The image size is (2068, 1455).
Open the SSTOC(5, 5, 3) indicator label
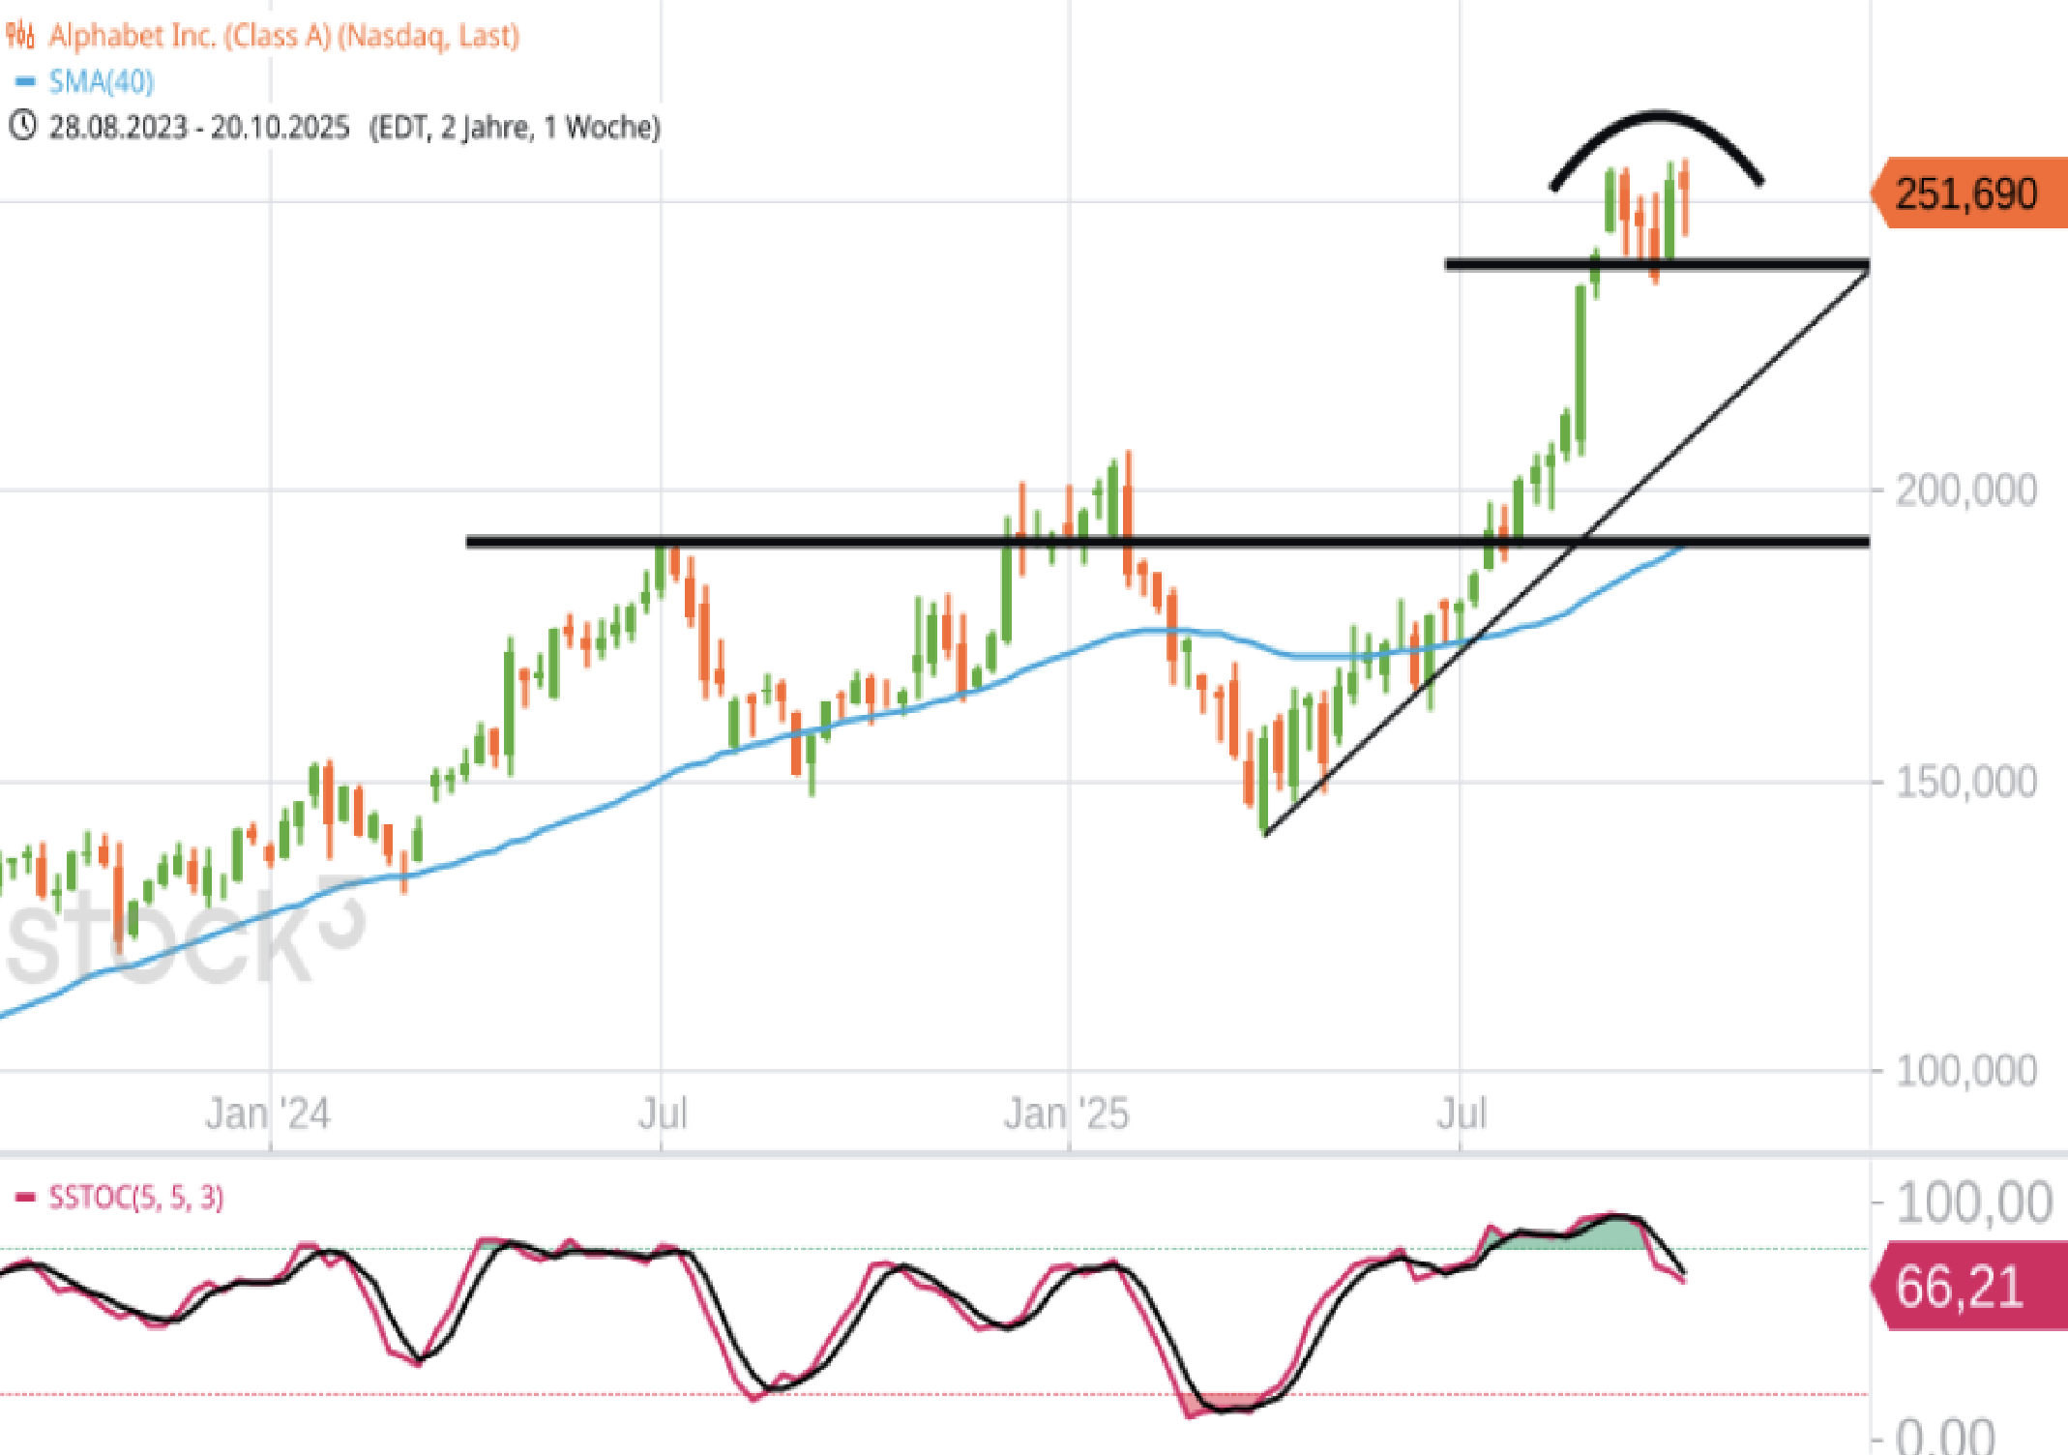point(136,1198)
